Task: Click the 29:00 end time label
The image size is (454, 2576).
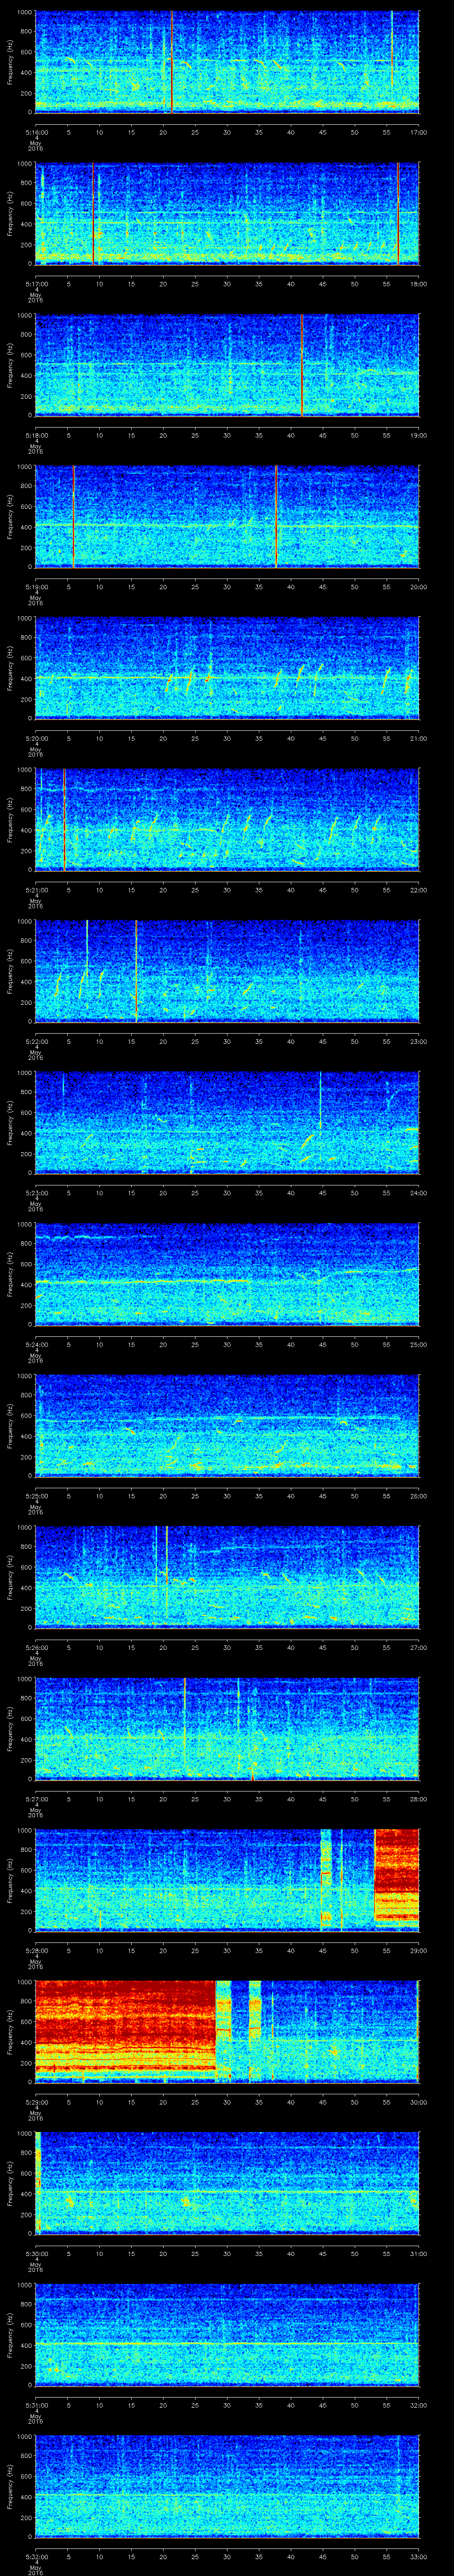Action: coord(418,1951)
